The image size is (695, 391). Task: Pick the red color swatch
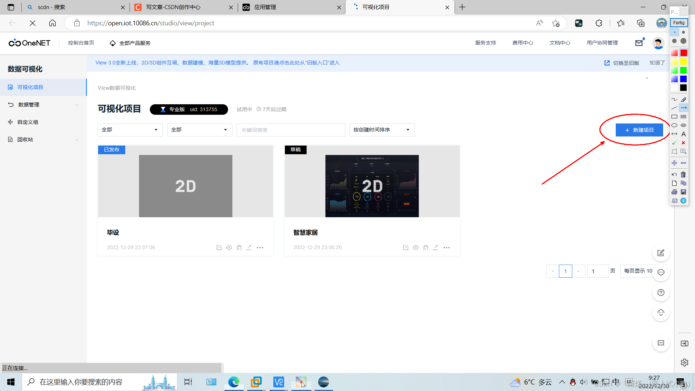click(683, 53)
